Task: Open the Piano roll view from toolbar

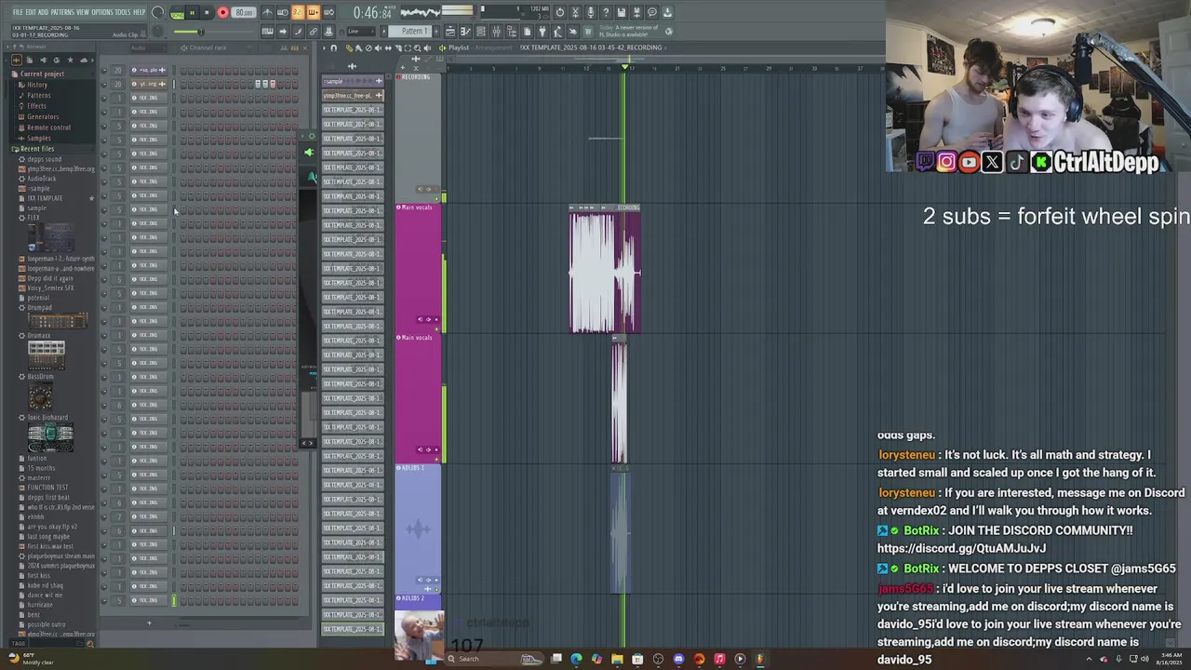Action: pyautogui.click(x=465, y=32)
